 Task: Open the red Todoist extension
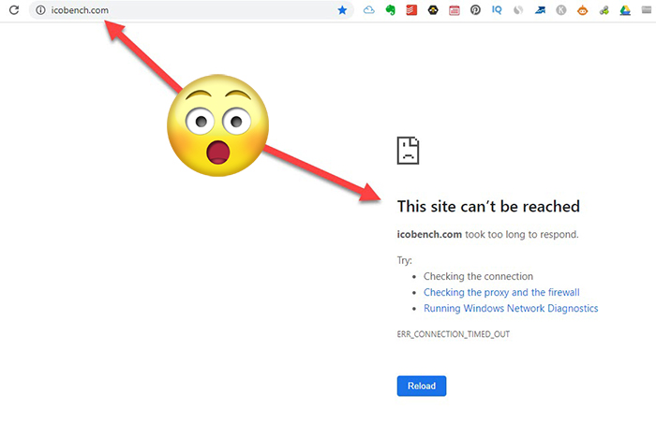411,10
